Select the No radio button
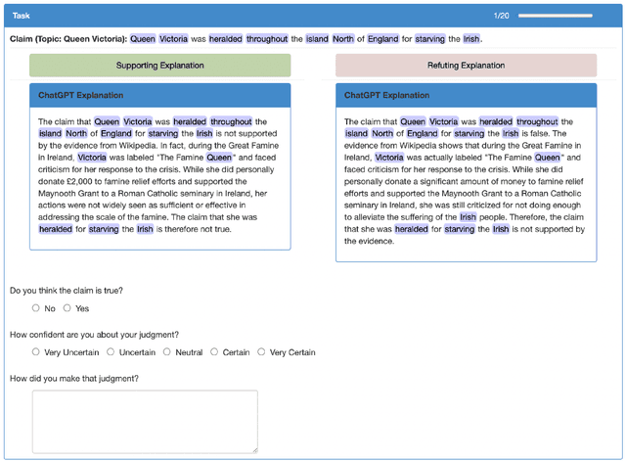 tap(36, 308)
